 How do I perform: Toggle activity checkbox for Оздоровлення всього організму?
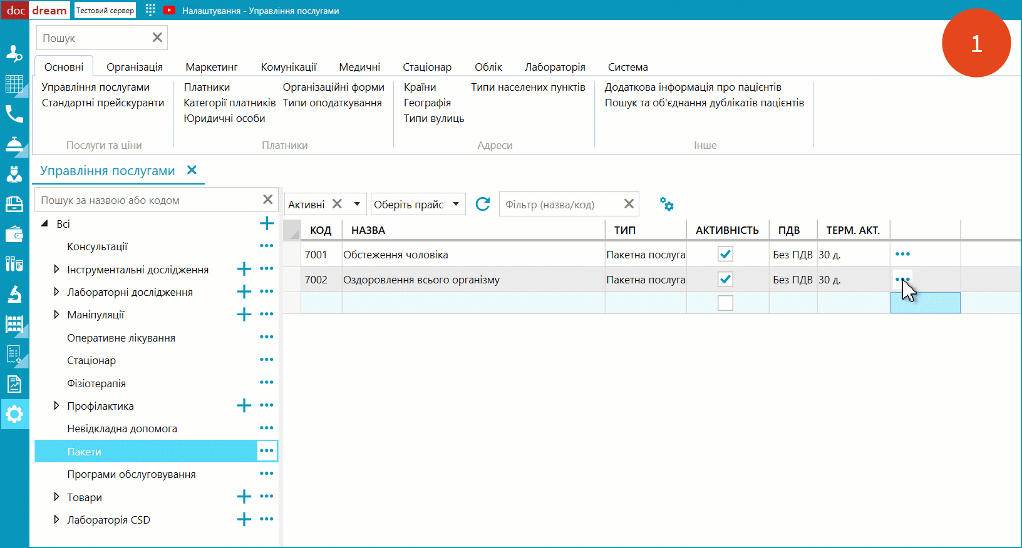coord(725,279)
